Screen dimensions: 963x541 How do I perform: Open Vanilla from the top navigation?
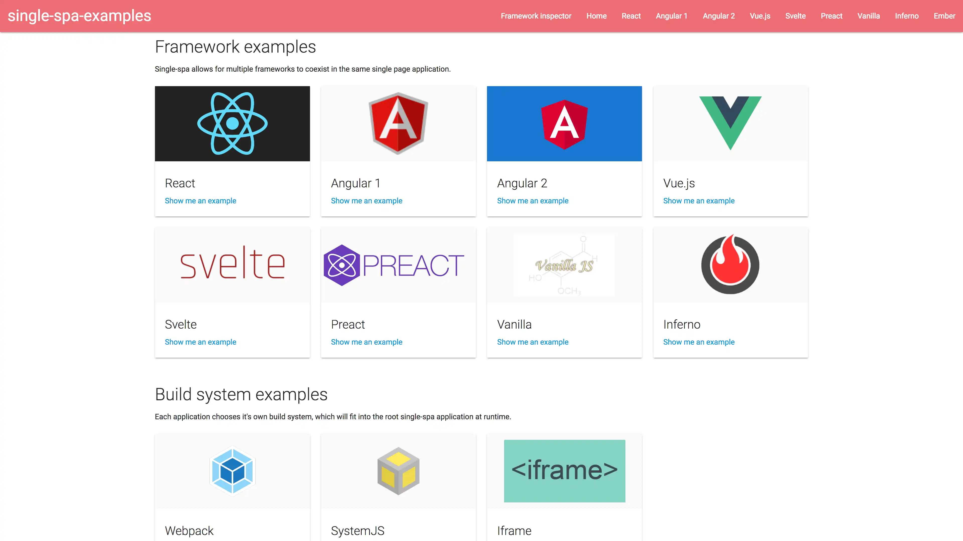click(x=868, y=16)
